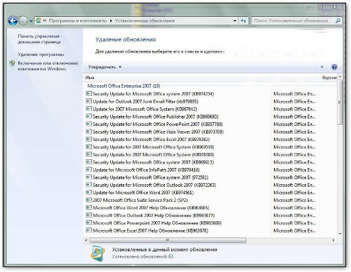Select icon of Update KB967642
The image size is (351, 272).
tap(89, 109)
